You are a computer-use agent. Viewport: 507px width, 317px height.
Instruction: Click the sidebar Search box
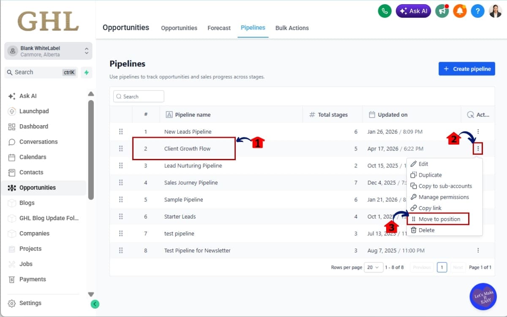click(x=41, y=72)
